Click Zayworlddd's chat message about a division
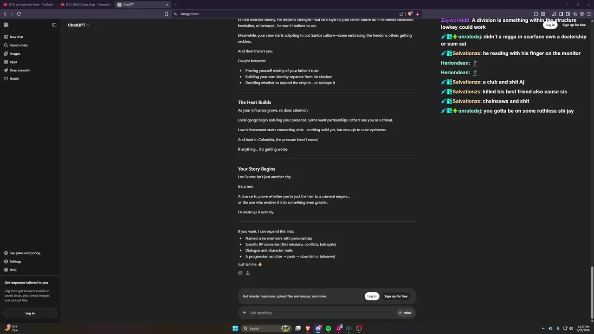The height and width of the screenshot is (334, 594). click(509, 24)
